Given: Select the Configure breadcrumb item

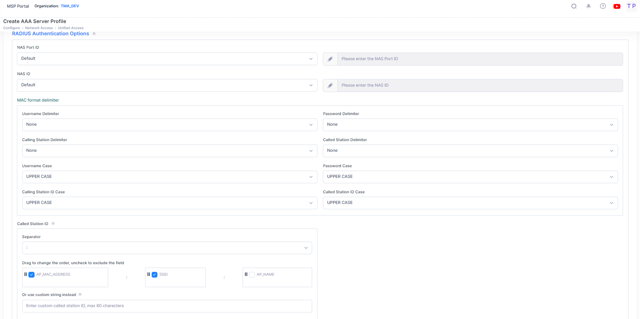Looking at the screenshot, I should (12, 28).
